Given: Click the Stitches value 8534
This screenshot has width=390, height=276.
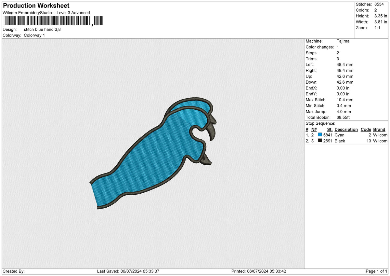Looking at the screenshot, I should coord(379,4).
